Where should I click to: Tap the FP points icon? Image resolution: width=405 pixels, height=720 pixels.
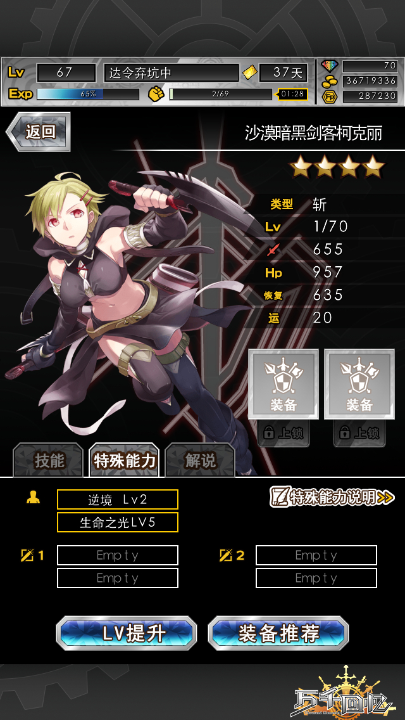[329, 96]
